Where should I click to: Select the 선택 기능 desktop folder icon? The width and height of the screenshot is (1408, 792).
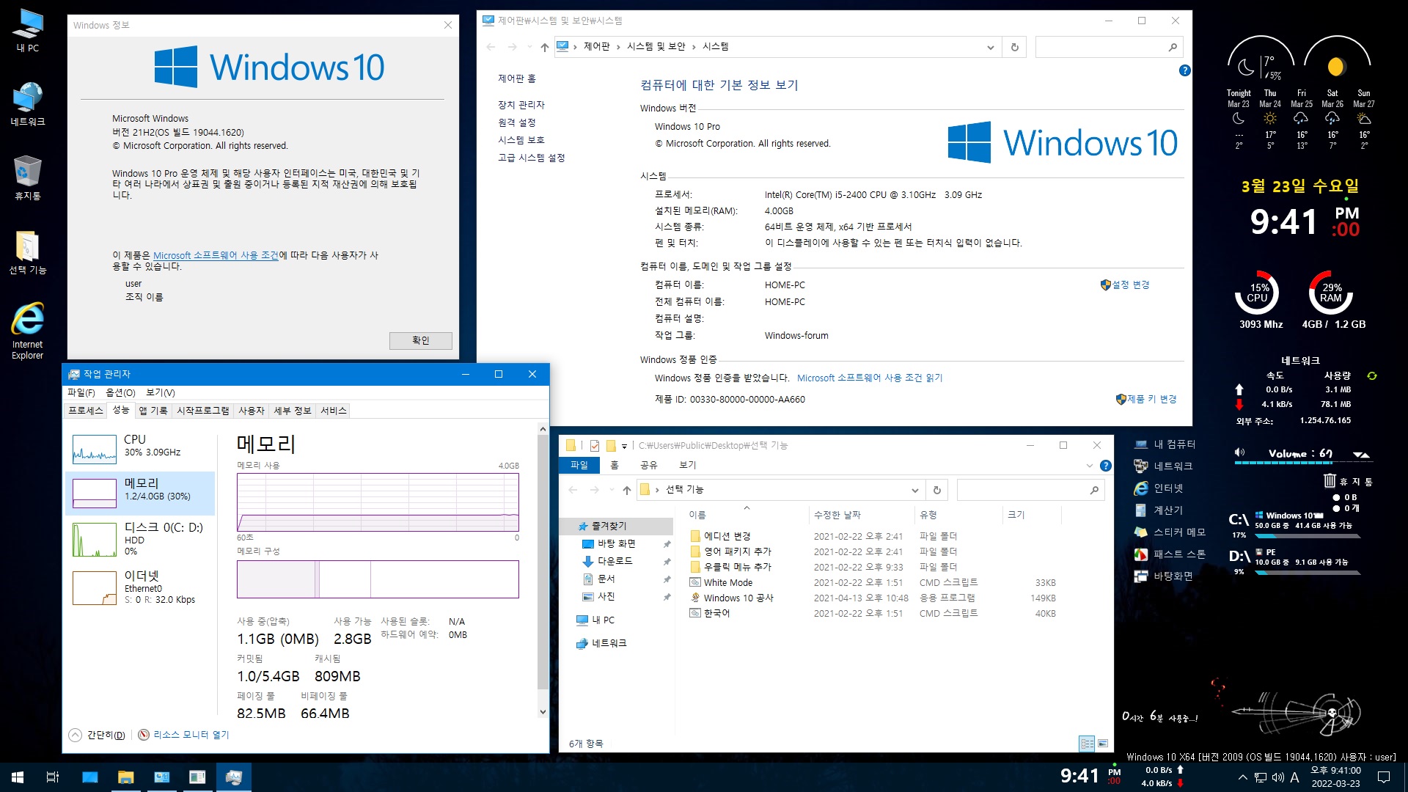tap(28, 252)
